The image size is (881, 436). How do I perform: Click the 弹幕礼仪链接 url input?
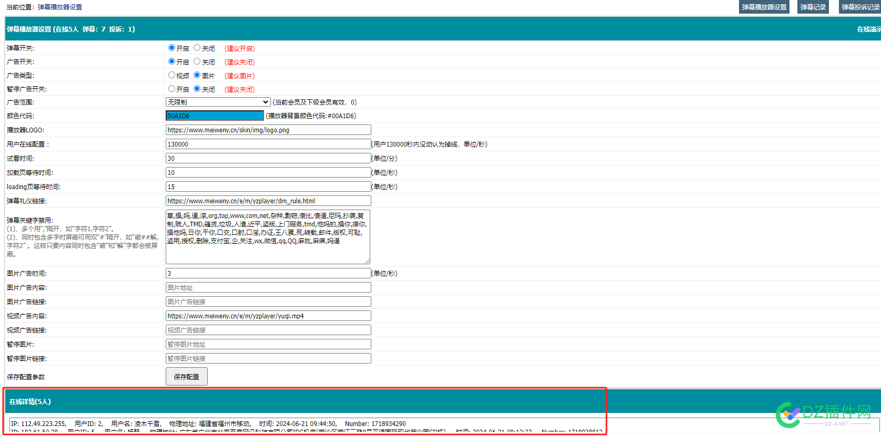pyautogui.click(x=268, y=201)
